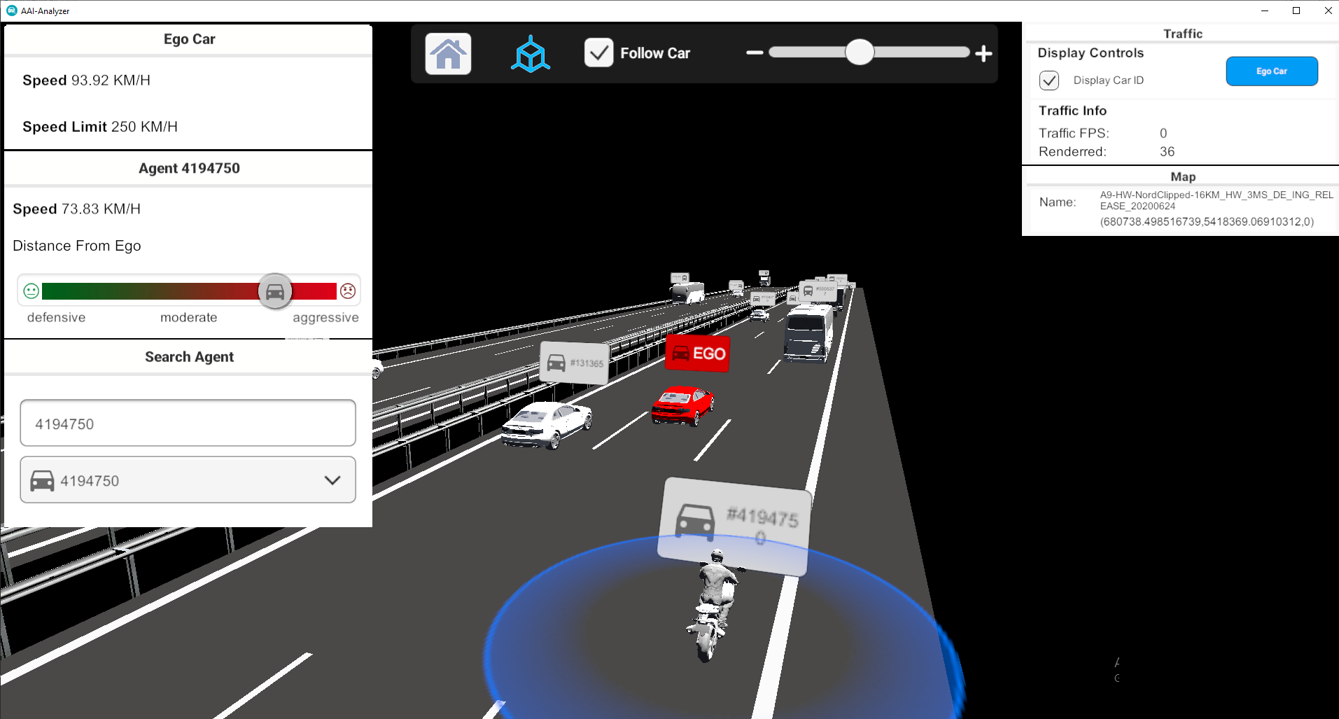Click the Map panel header

coord(1182,177)
